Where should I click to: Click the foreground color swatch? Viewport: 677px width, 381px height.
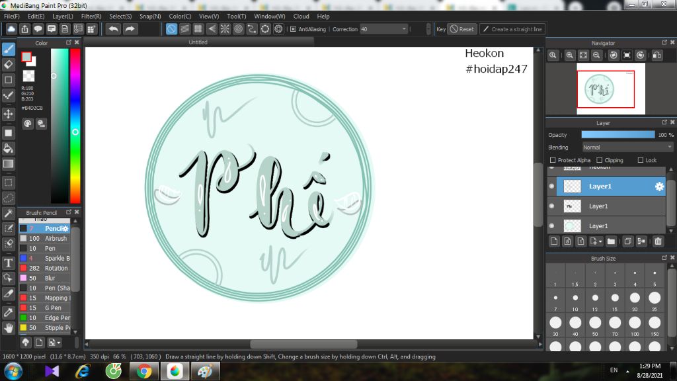(x=26, y=57)
